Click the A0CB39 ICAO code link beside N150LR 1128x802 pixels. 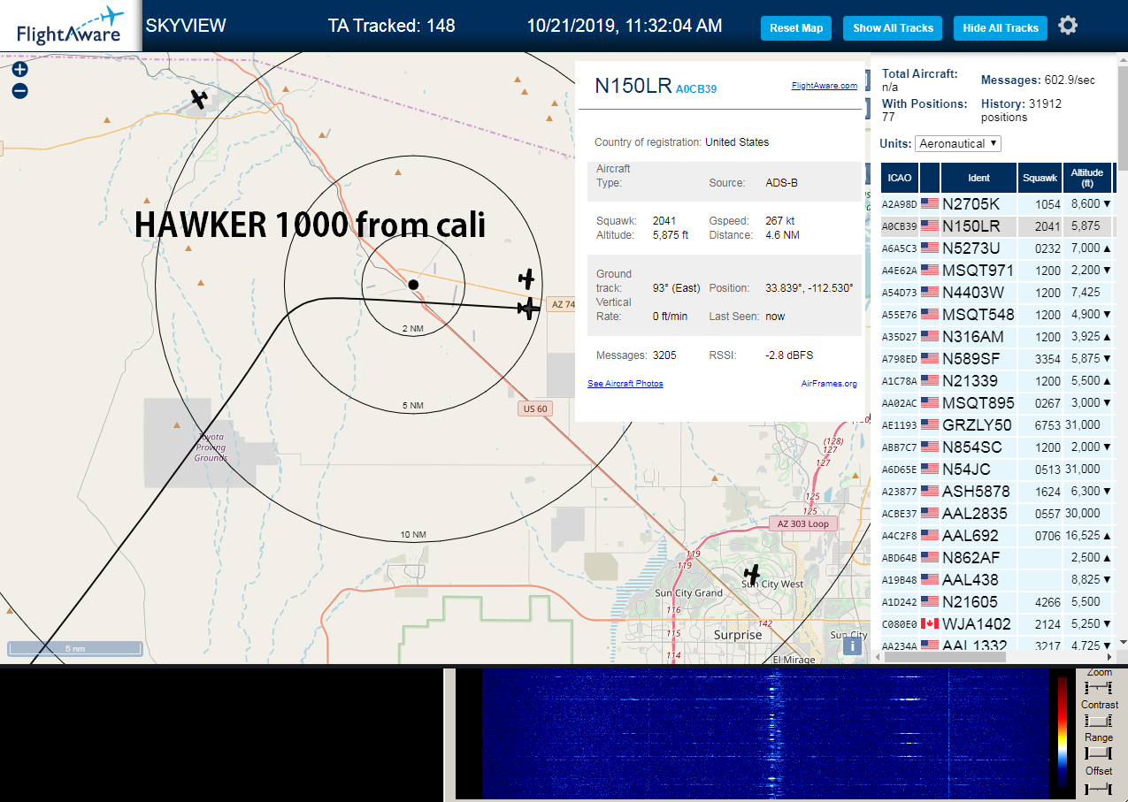pyautogui.click(x=696, y=89)
